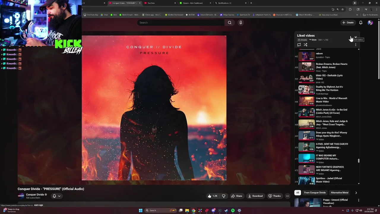
Task: Share the Conquer Divide video
Action: pyautogui.click(x=237, y=196)
